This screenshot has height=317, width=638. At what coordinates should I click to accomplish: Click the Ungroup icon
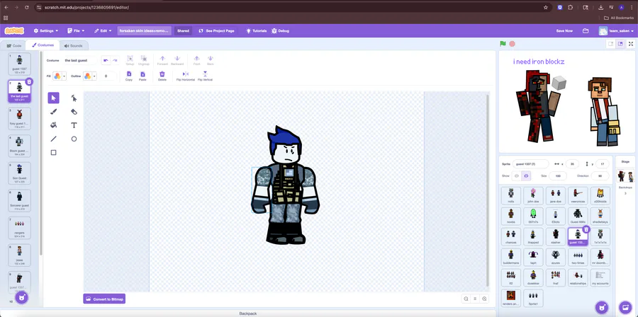click(144, 59)
